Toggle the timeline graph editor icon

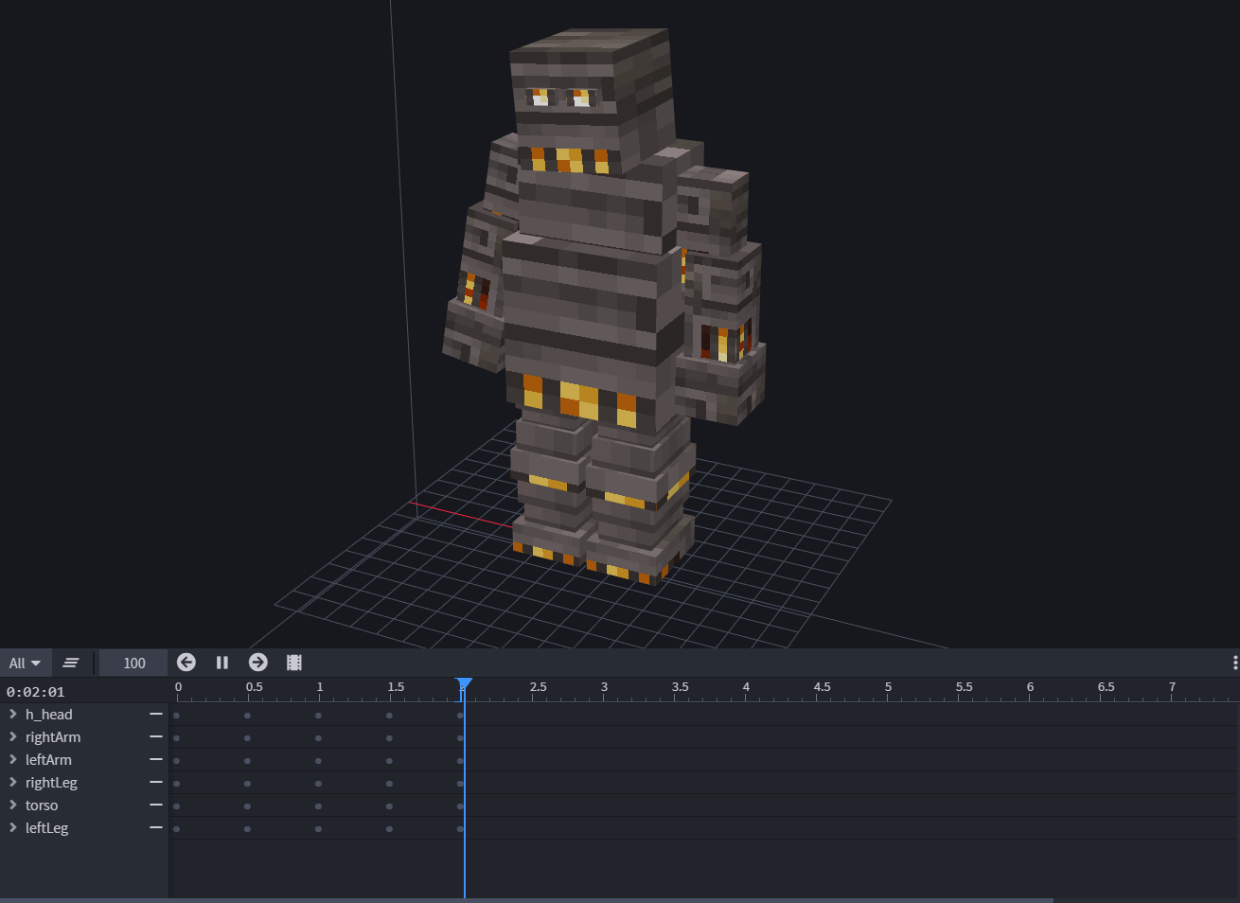tap(71, 663)
